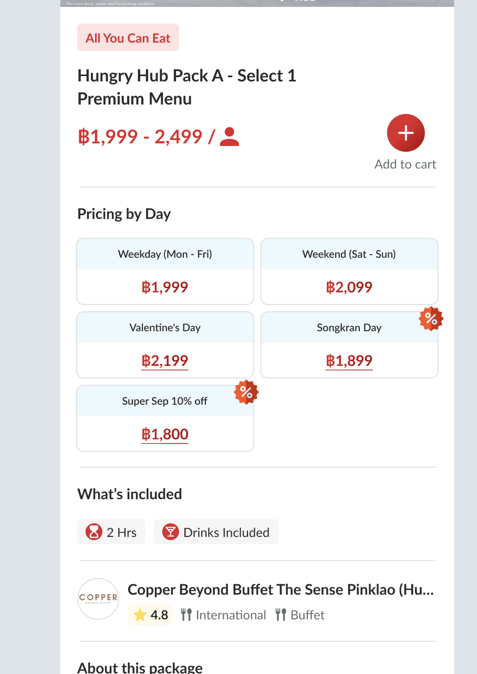This screenshot has height=674, width=477.
Task: Click the hourglass icon next to 2 Hrs
Action: pyautogui.click(x=94, y=532)
